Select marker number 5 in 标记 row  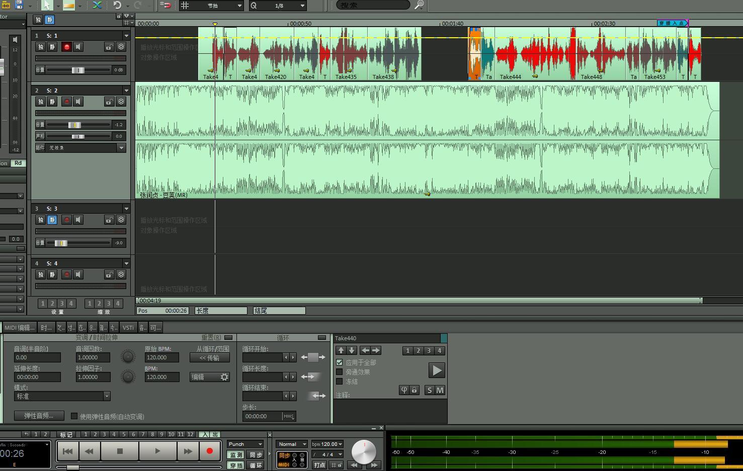pyautogui.click(x=124, y=434)
